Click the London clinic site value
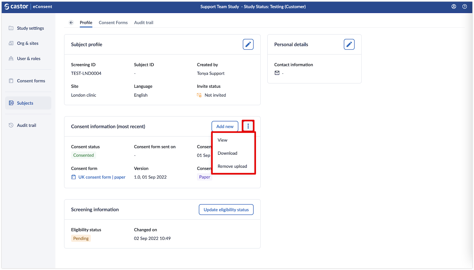This screenshot has width=474, height=270. pos(84,95)
